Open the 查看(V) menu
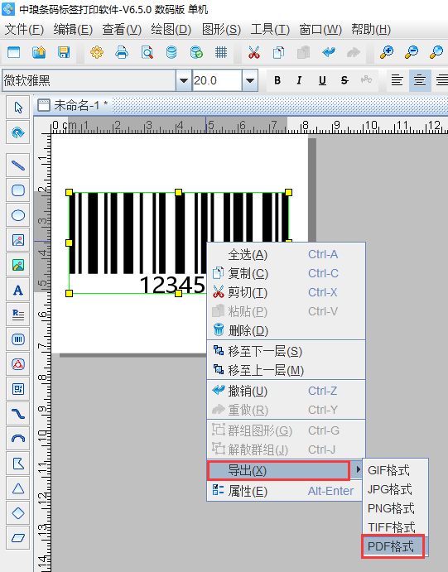The height and width of the screenshot is (572, 448). [122, 30]
